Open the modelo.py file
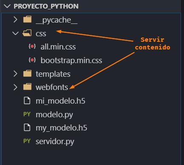The height and width of the screenshot is (165, 184). 55,115
